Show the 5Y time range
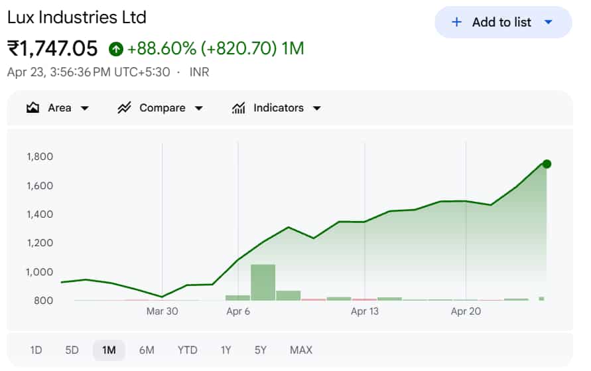The height and width of the screenshot is (371, 591). (261, 350)
